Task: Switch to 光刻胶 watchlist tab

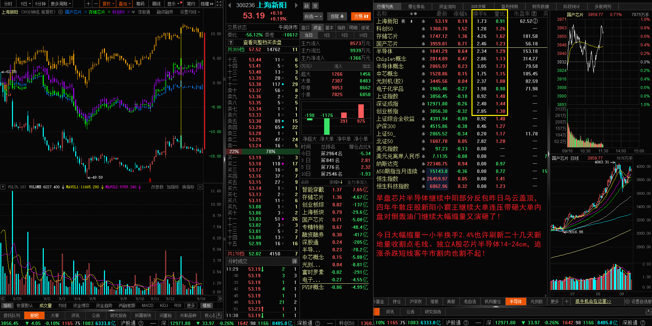Action: 536,301
